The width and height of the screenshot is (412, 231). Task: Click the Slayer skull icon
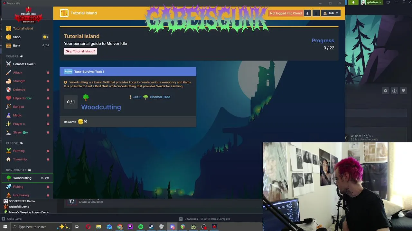(9, 133)
